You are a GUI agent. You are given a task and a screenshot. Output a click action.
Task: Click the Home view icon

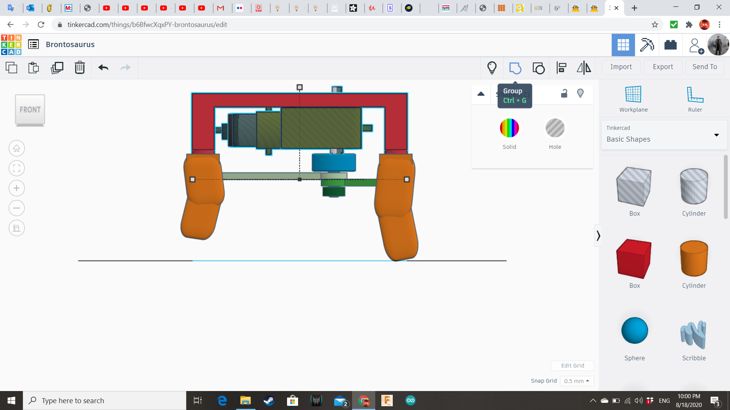17,148
